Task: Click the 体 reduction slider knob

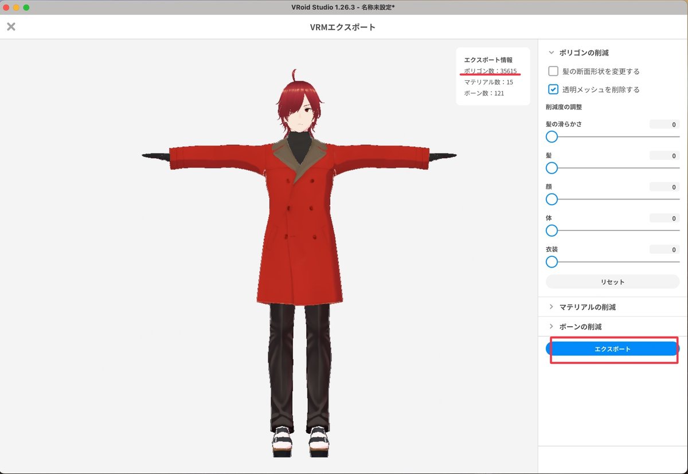Action: tap(552, 230)
